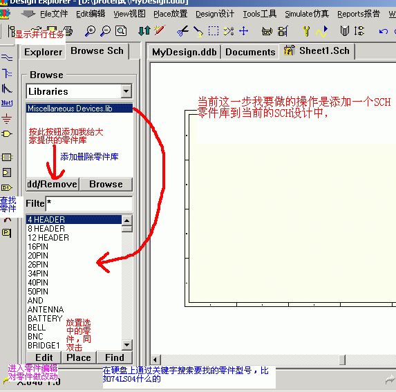Click the cut scissors toolbar icon
This screenshot has width=396, height=392.
[182, 31]
